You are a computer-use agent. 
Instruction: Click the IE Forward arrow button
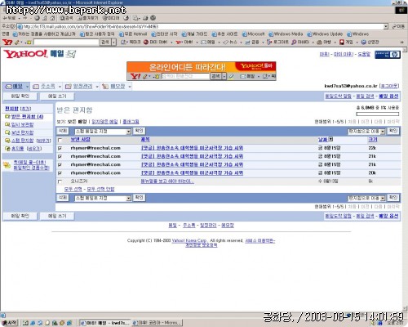(x=25, y=18)
